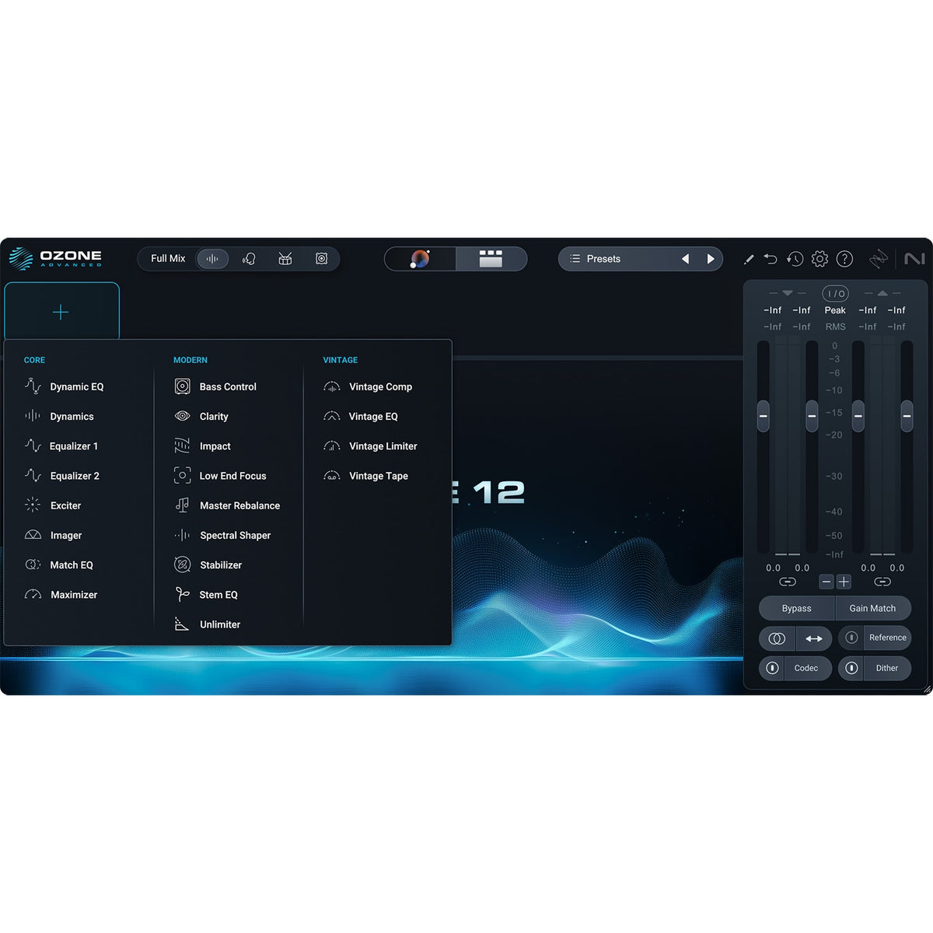This screenshot has width=933, height=933.
Task: Click the Native Instruments logo
Action: [x=914, y=259]
